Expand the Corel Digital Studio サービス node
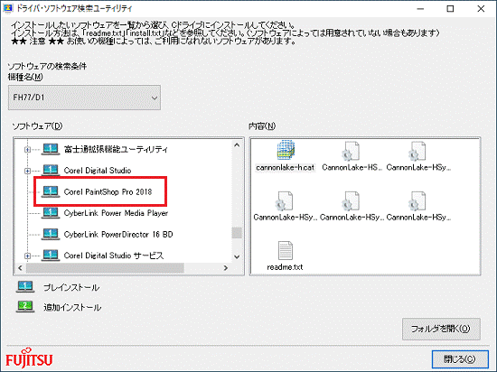Screen dimensions: 497x372 28,256
